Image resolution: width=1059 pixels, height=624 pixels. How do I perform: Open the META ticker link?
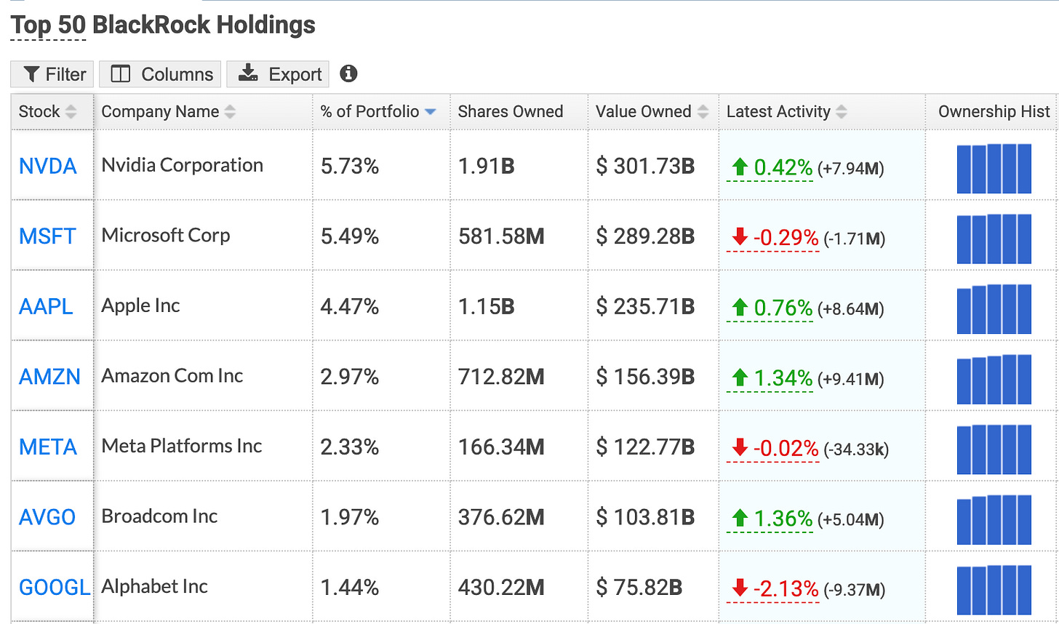[x=48, y=447]
